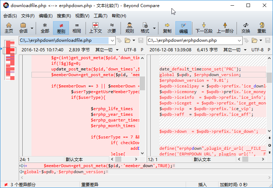The image size is (273, 188).
Task: Click the 交换 swap sides icon
Action: 246,25
